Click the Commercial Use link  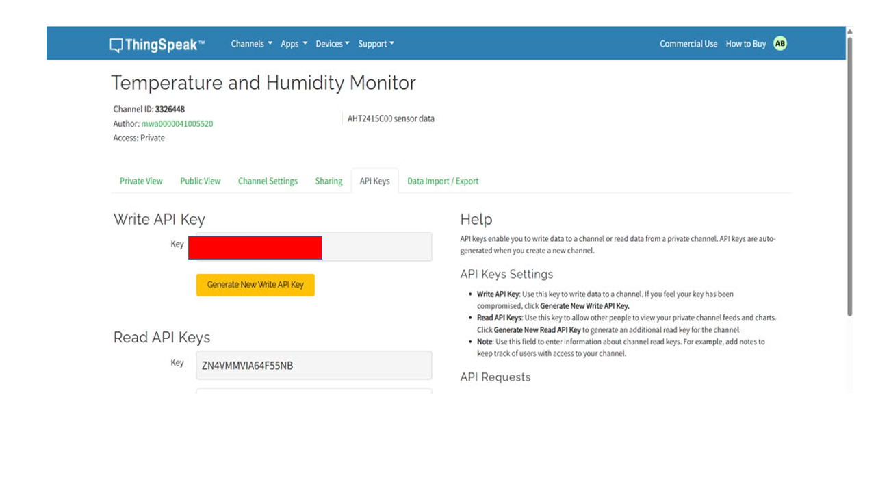688,44
